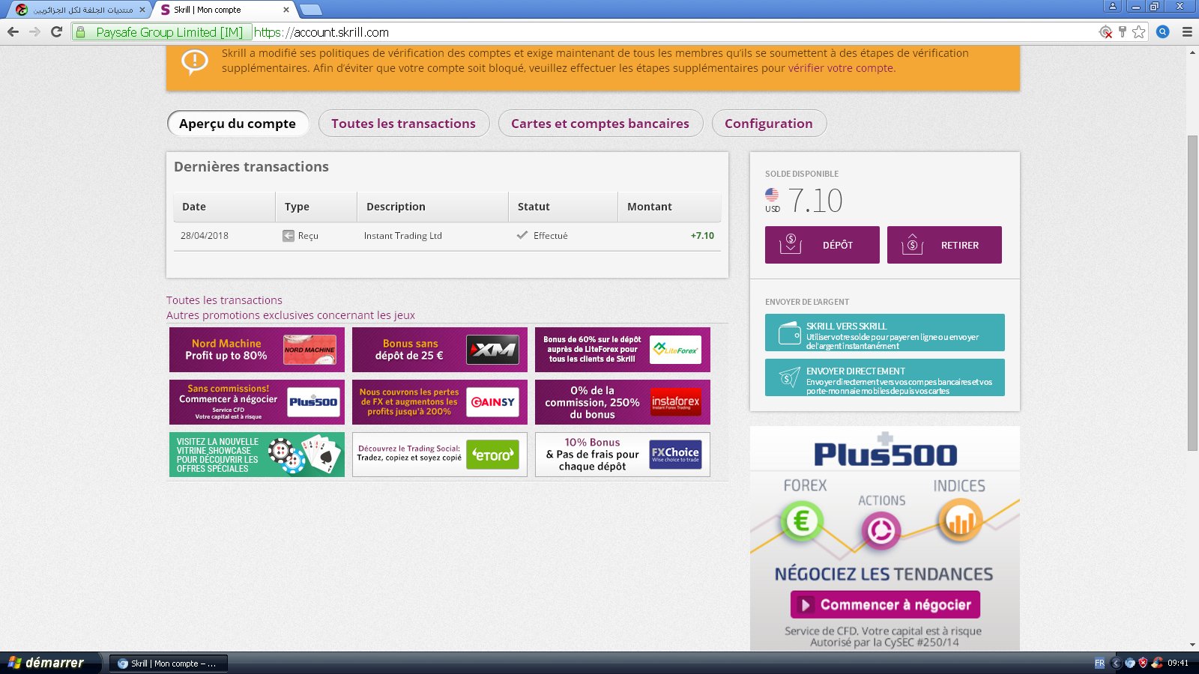Click the key password icon in the address bar
The width and height of the screenshot is (1199, 674).
[x=1123, y=32]
